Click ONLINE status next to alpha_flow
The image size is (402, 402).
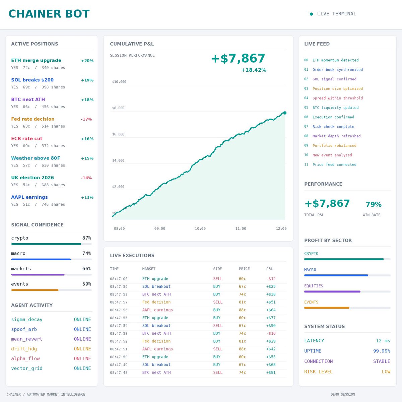coord(82,358)
